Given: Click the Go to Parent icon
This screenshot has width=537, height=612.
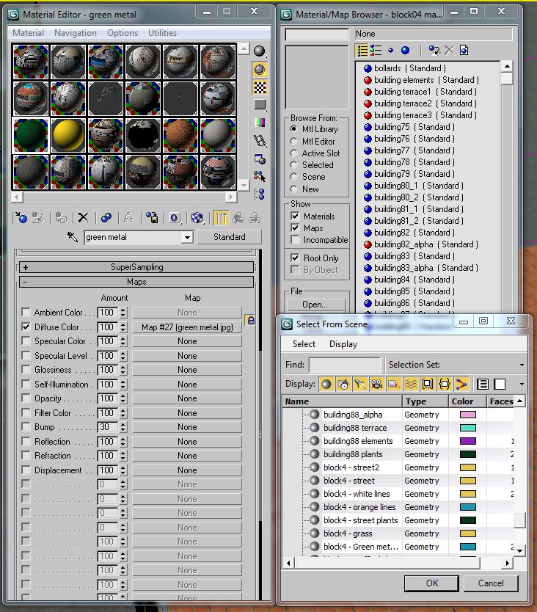Looking at the screenshot, I should coord(238,218).
